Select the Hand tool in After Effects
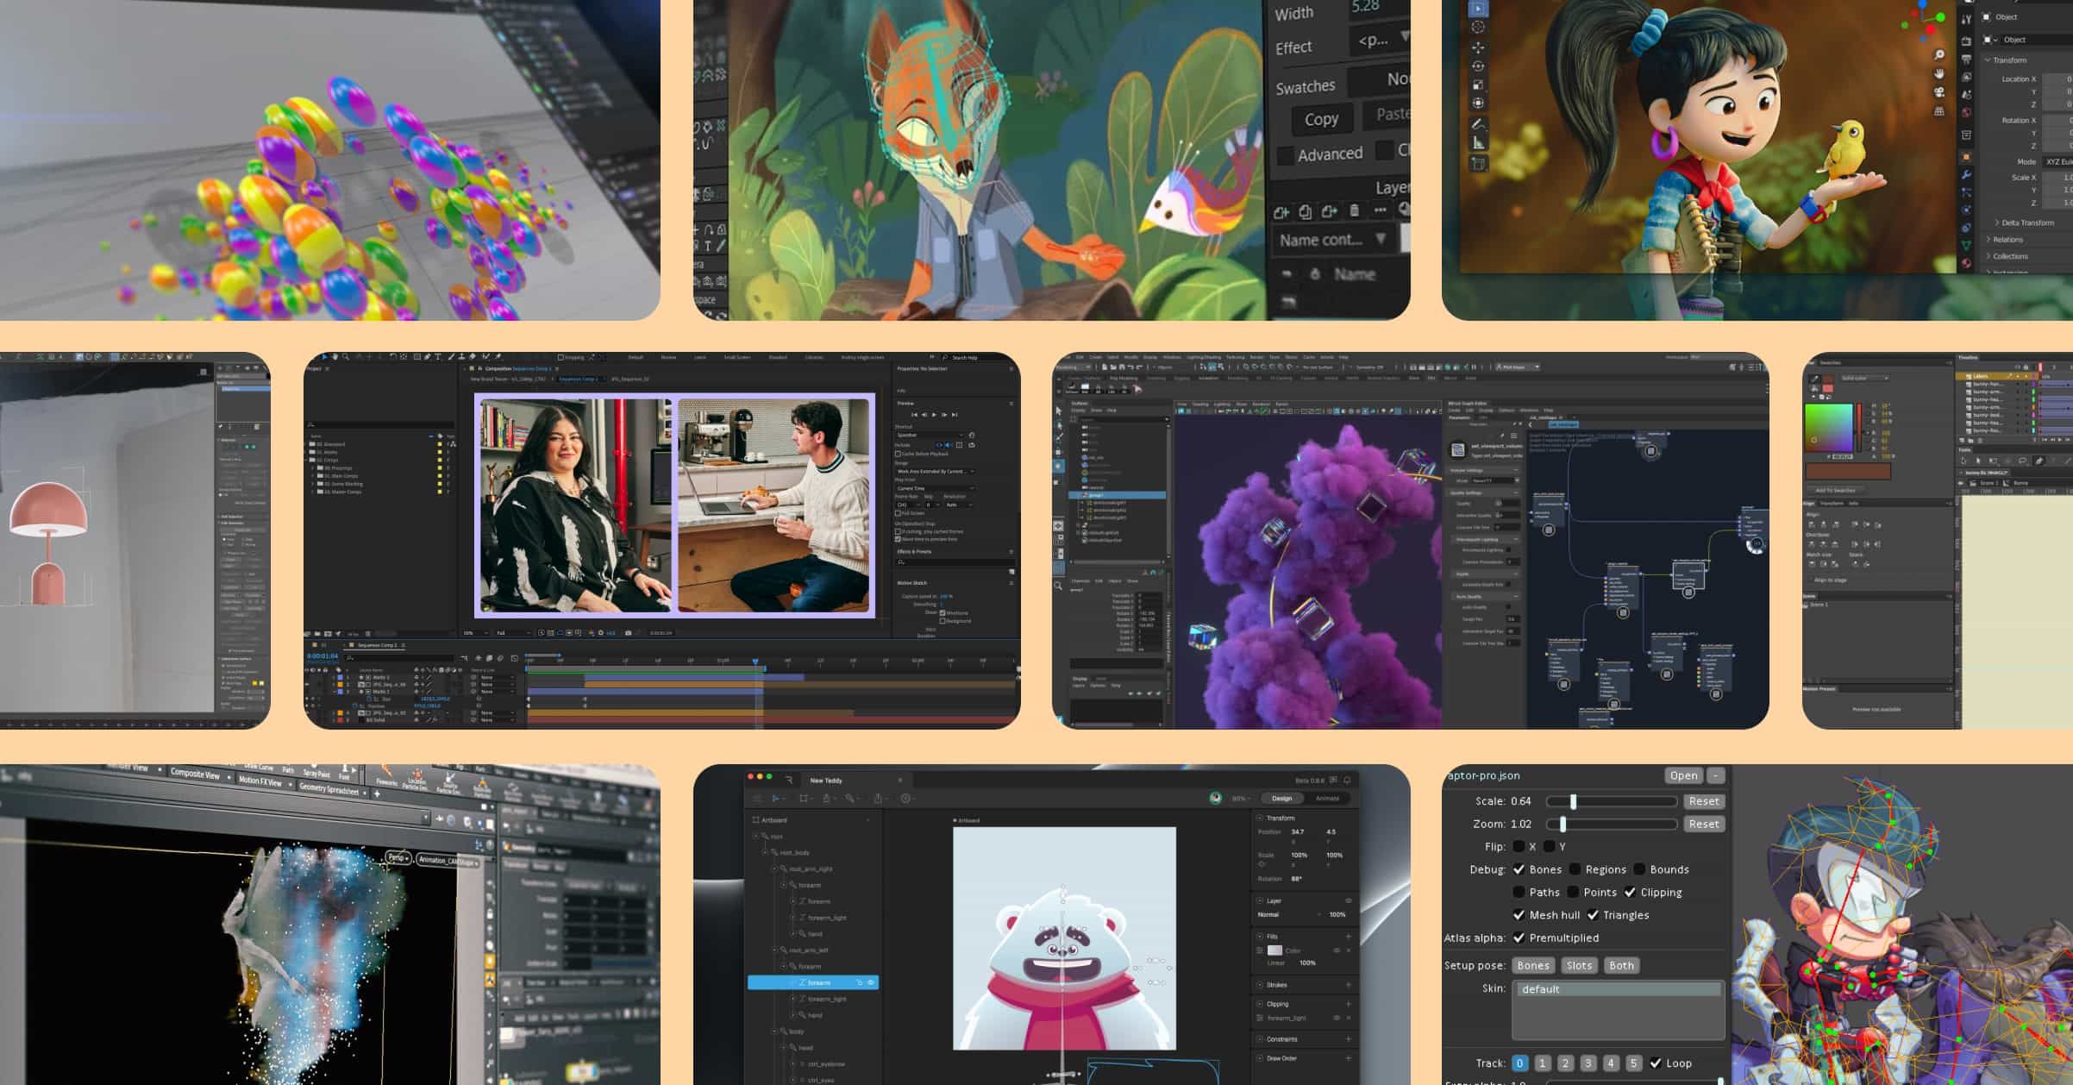Screen dimensions: 2073x1085 tap(335, 356)
